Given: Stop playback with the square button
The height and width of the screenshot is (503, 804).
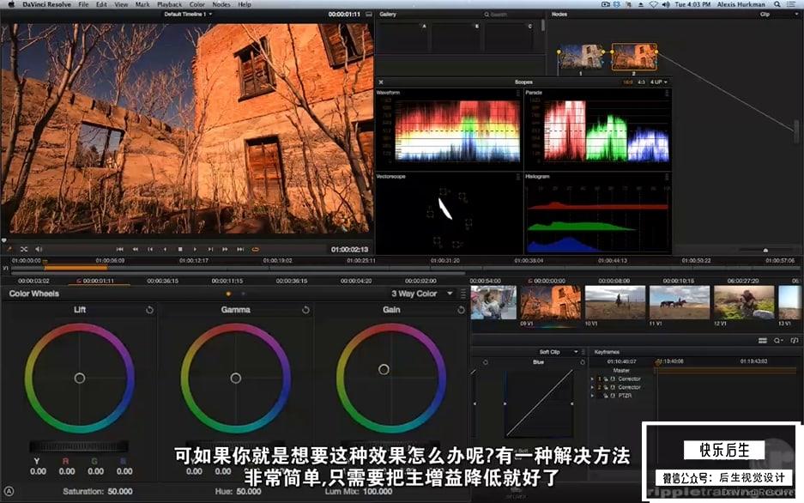Looking at the screenshot, I should [180, 249].
